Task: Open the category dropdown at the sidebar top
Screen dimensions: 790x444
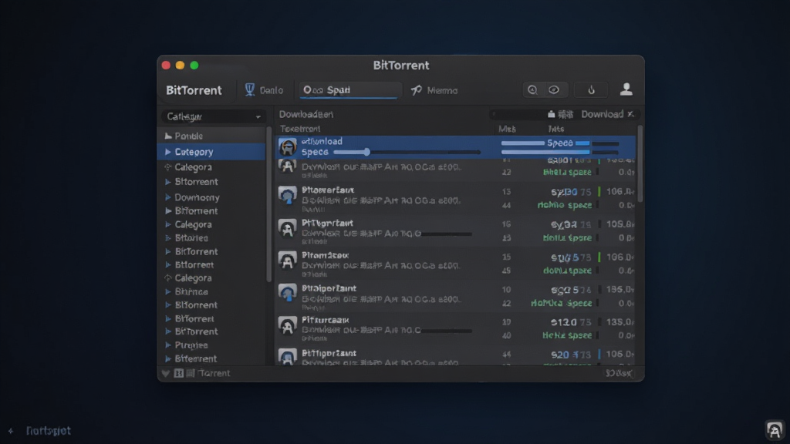Action: 213,116
